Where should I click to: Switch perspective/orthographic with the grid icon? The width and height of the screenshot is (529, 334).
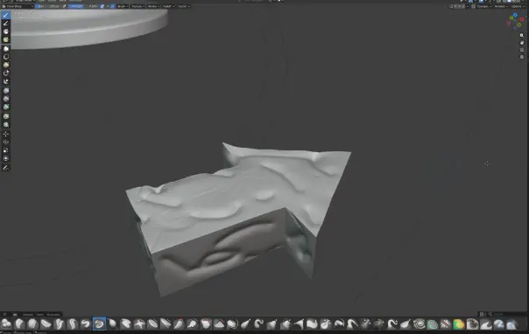coord(522,57)
